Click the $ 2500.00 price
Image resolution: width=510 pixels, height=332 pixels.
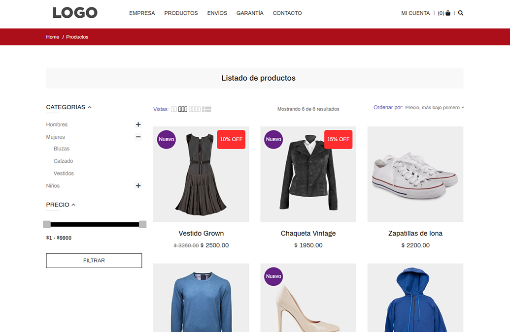click(x=215, y=245)
